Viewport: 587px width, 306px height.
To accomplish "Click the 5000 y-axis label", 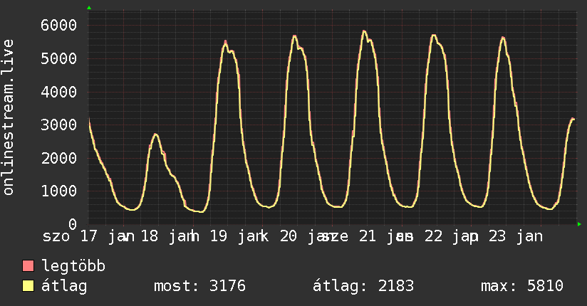I will point(59,58).
